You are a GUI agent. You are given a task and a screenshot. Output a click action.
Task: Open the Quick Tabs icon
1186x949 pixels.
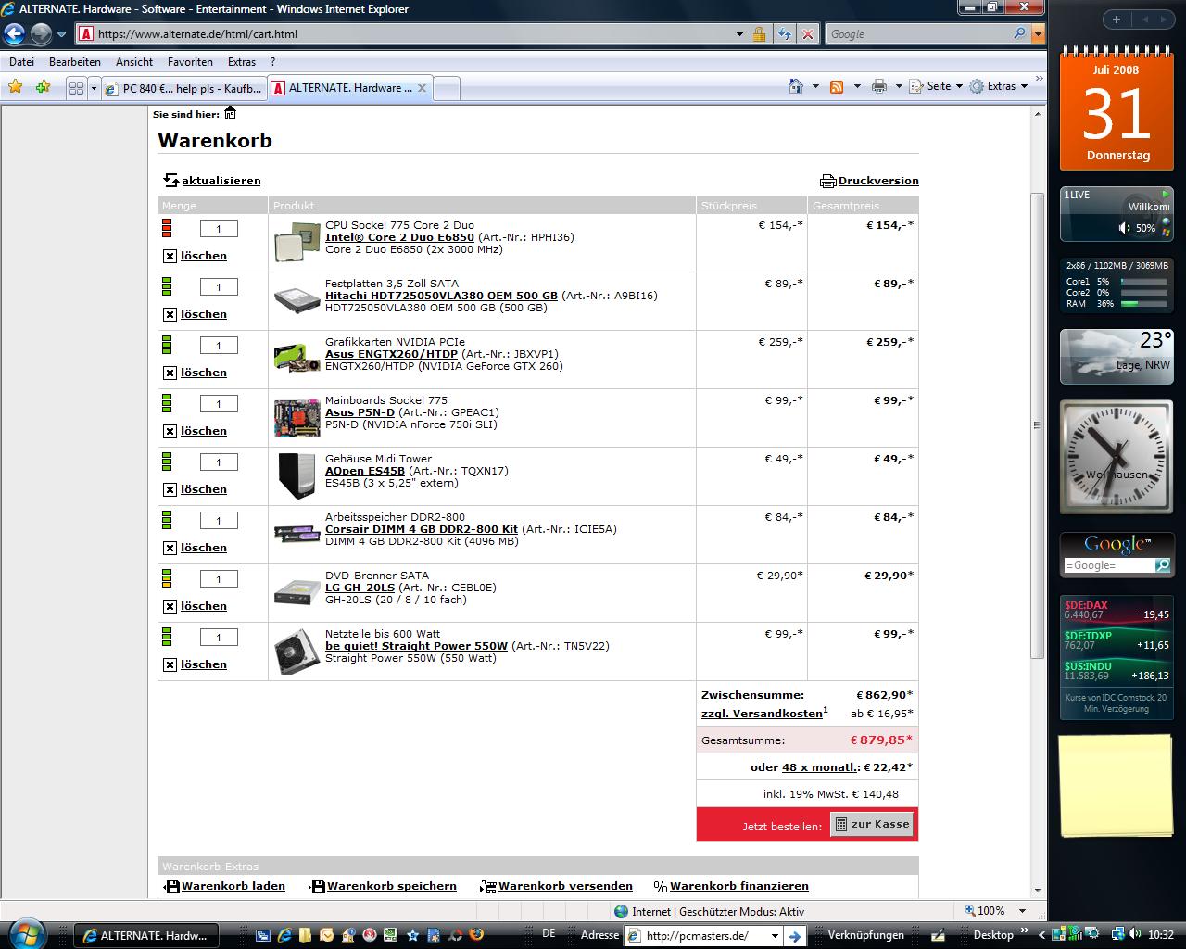tap(77, 88)
